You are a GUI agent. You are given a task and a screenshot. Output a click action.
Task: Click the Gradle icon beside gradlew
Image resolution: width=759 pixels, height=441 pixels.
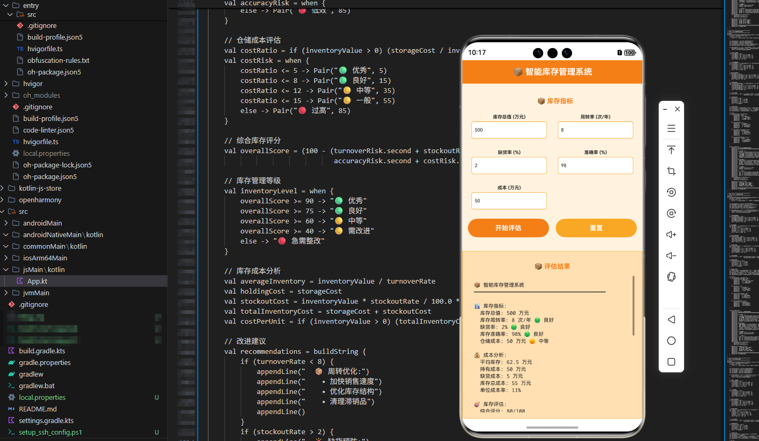point(12,374)
